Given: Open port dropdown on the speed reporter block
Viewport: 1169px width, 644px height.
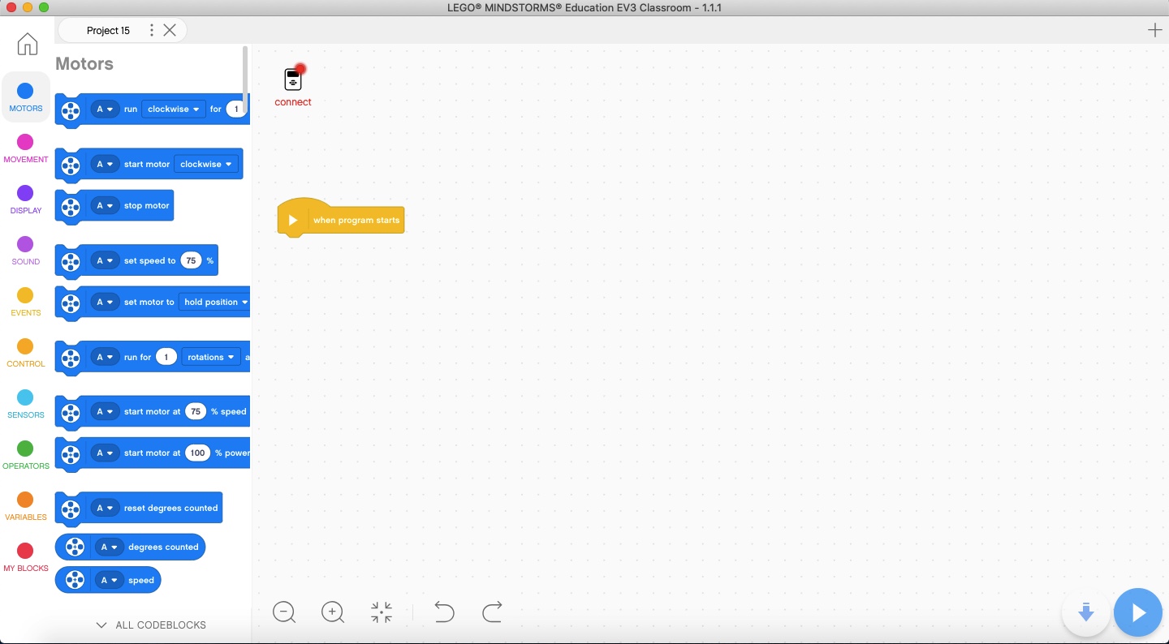Looking at the screenshot, I should [109, 581].
